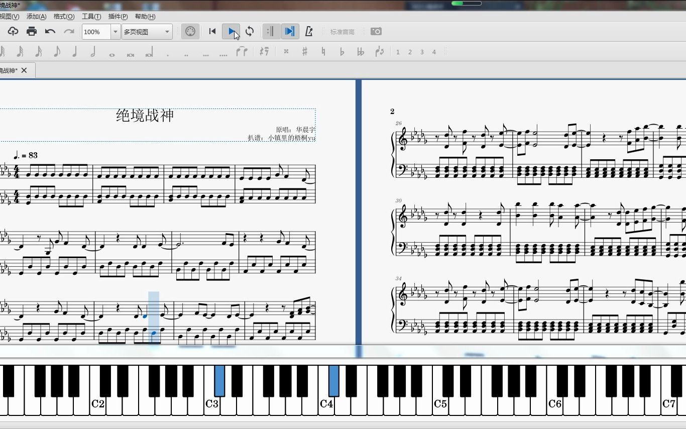Image resolution: width=686 pixels, height=429 pixels.
Task: Select voice 2
Action: pos(410,52)
